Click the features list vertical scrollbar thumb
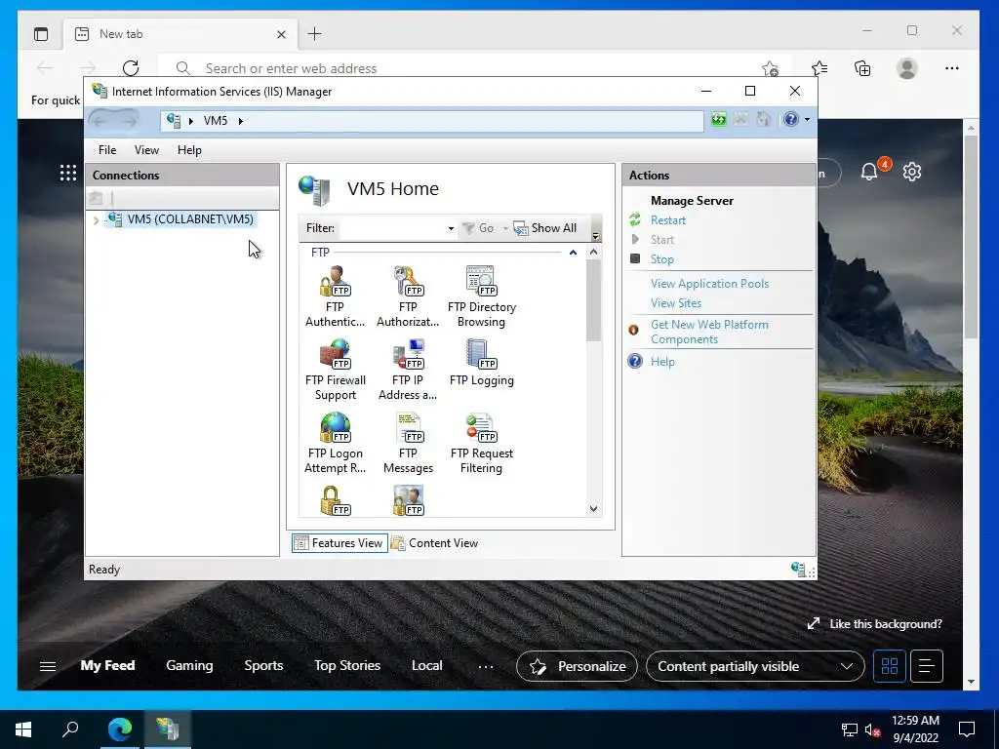 pyautogui.click(x=593, y=299)
